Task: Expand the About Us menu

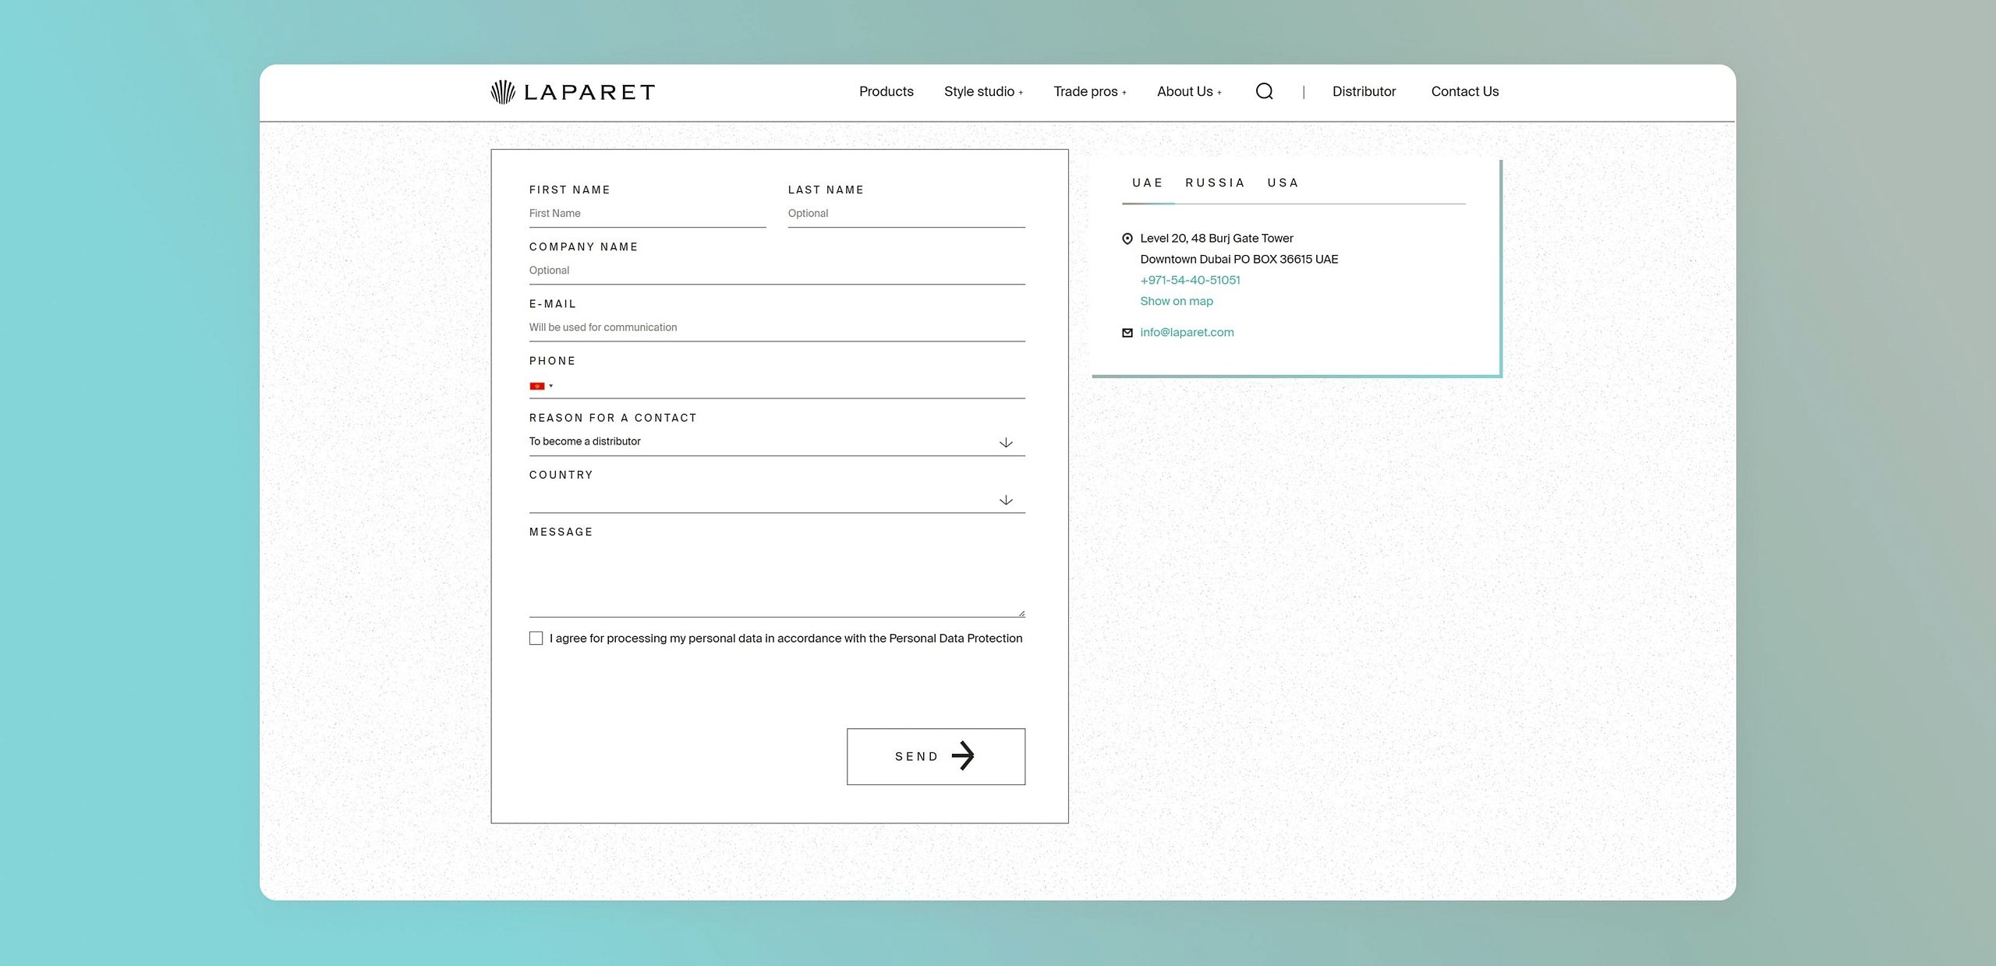Action: click(1188, 92)
